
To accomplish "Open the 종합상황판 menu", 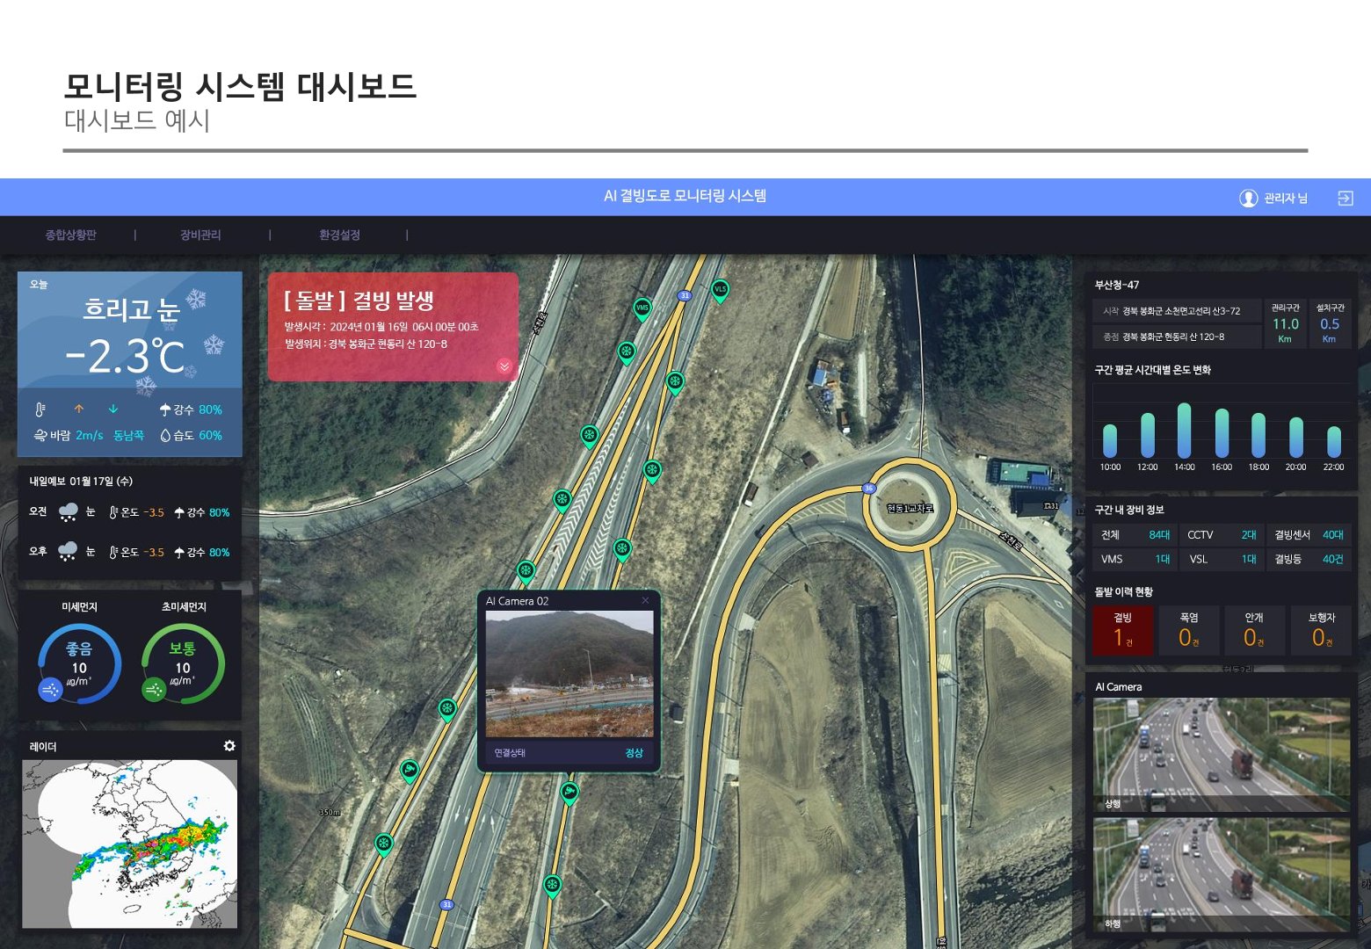I will (71, 235).
